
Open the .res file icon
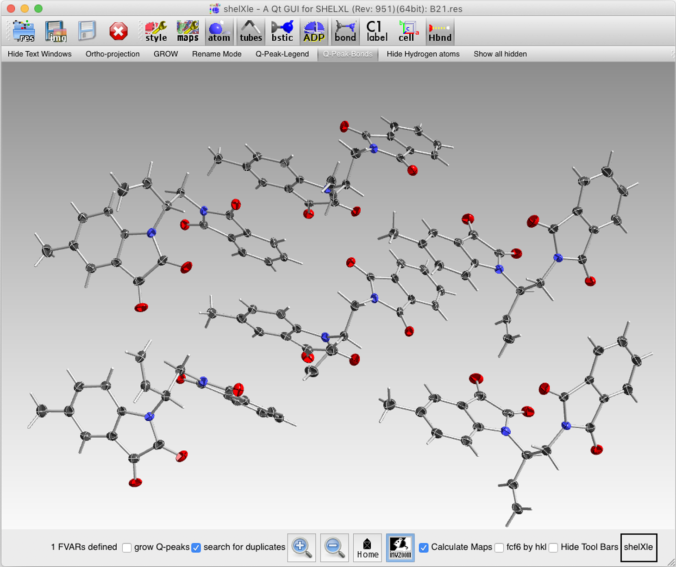(24, 31)
